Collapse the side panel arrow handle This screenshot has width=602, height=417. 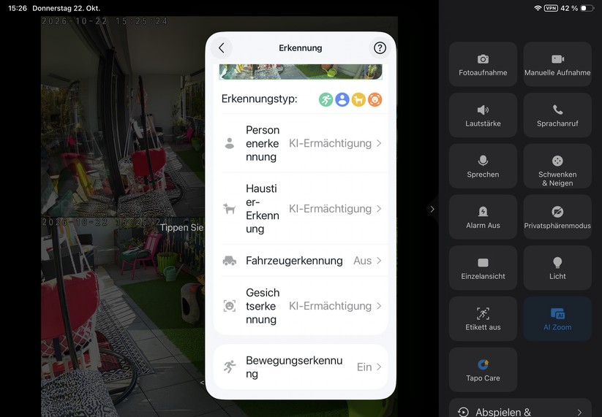click(x=432, y=210)
